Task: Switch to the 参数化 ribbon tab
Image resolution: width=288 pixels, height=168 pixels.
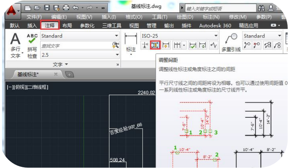Action: pyautogui.click(x=87, y=25)
